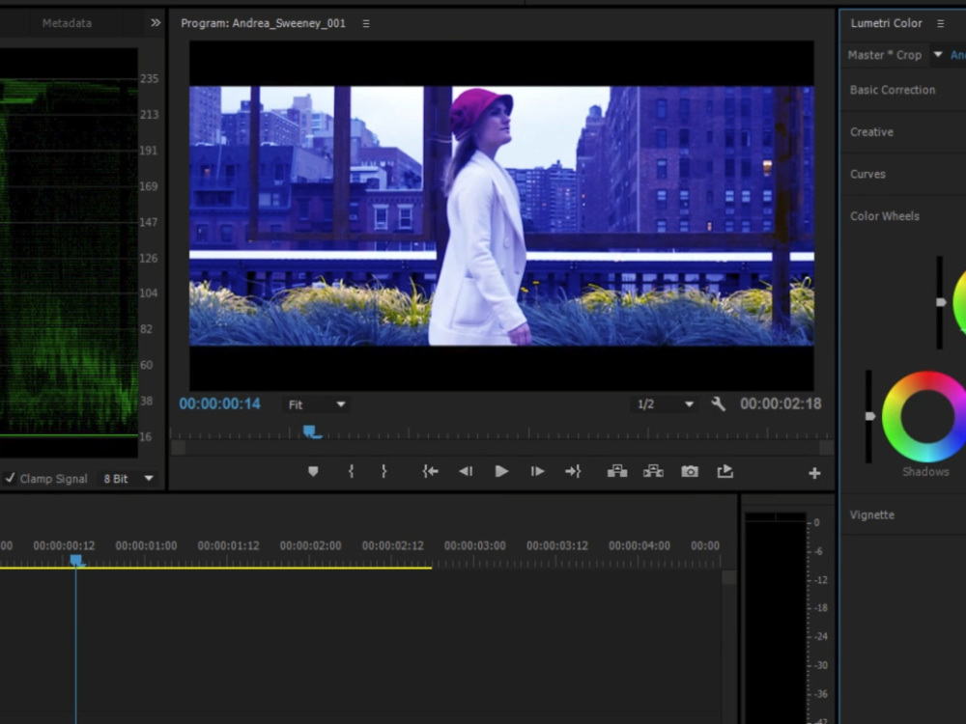The height and width of the screenshot is (724, 966).
Task: Switch to the Metadata tab
Action: pyautogui.click(x=67, y=23)
